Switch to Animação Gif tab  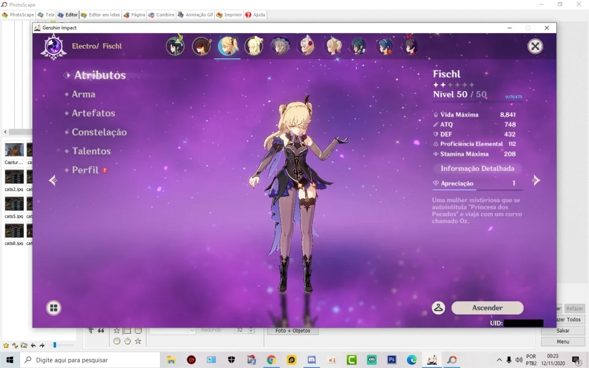[196, 15]
